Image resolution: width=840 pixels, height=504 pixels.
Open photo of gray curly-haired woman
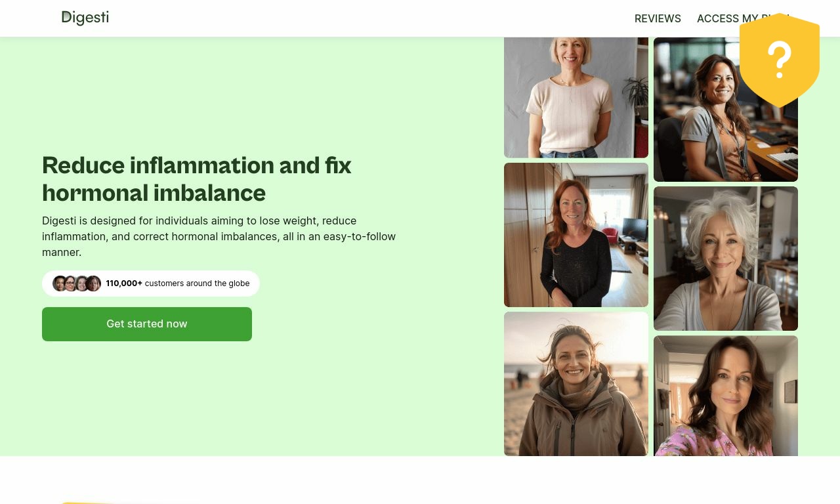click(x=726, y=259)
